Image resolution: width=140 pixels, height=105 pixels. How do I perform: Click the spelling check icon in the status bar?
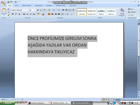[x=22, y=99]
